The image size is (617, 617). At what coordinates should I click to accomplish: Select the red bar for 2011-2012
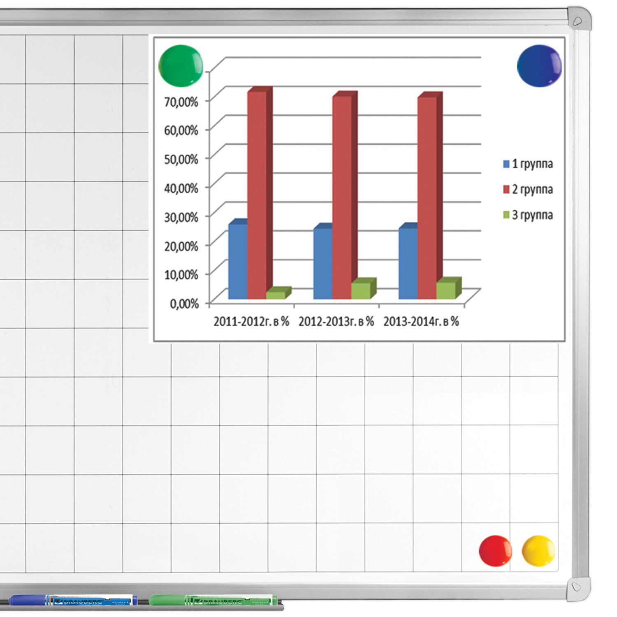click(x=257, y=193)
